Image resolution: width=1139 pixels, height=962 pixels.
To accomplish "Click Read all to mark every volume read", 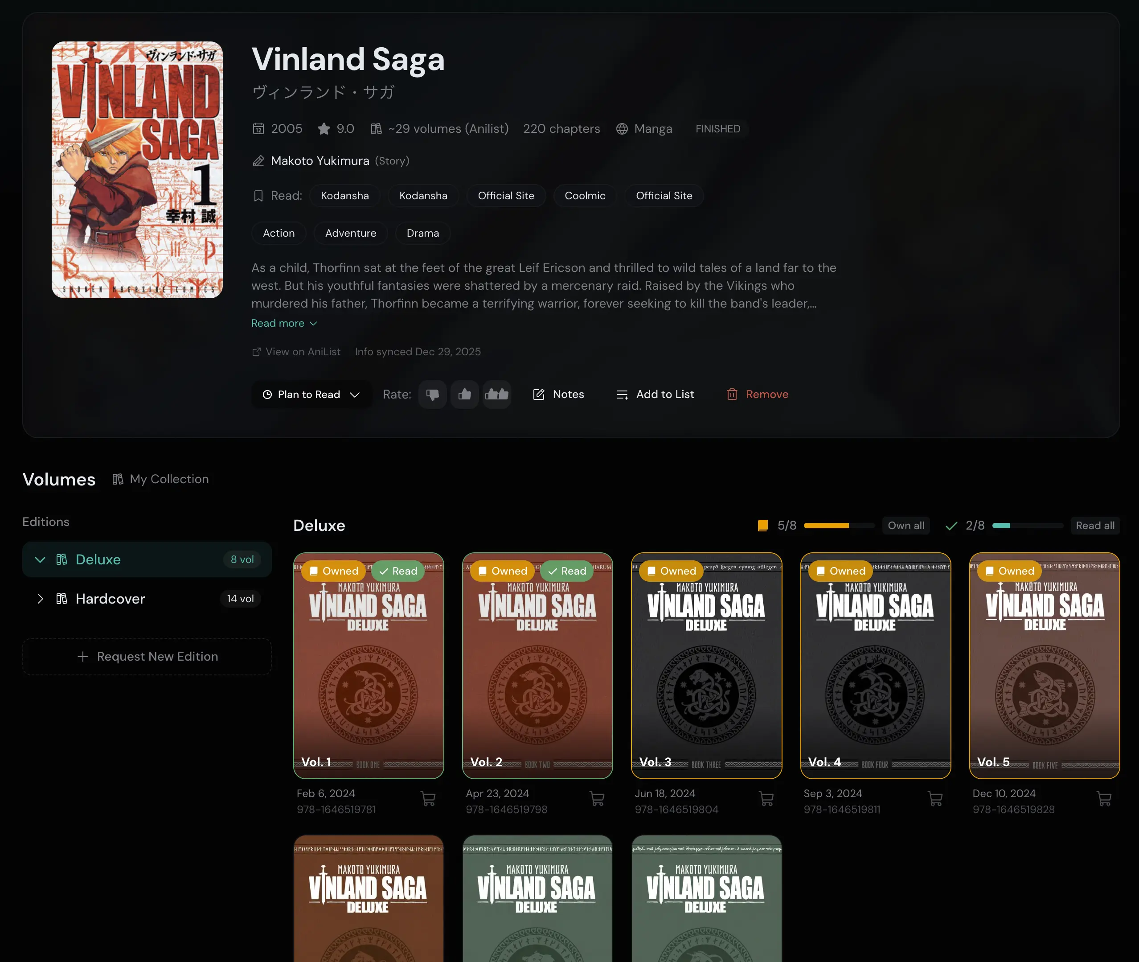I will click(1095, 525).
